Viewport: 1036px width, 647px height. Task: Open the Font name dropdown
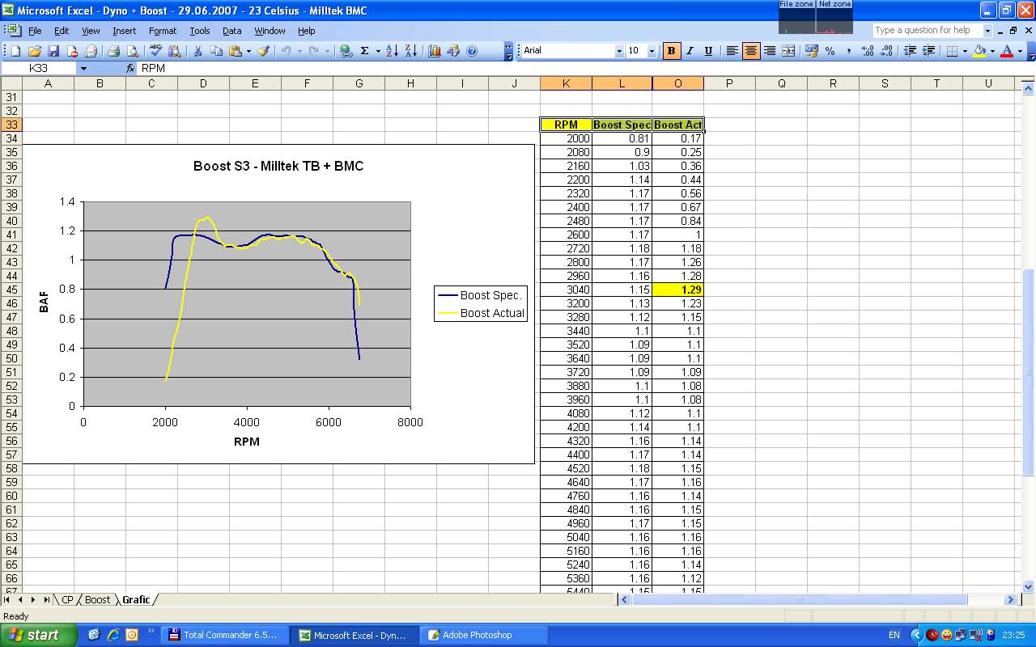pyautogui.click(x=619, y=51)
